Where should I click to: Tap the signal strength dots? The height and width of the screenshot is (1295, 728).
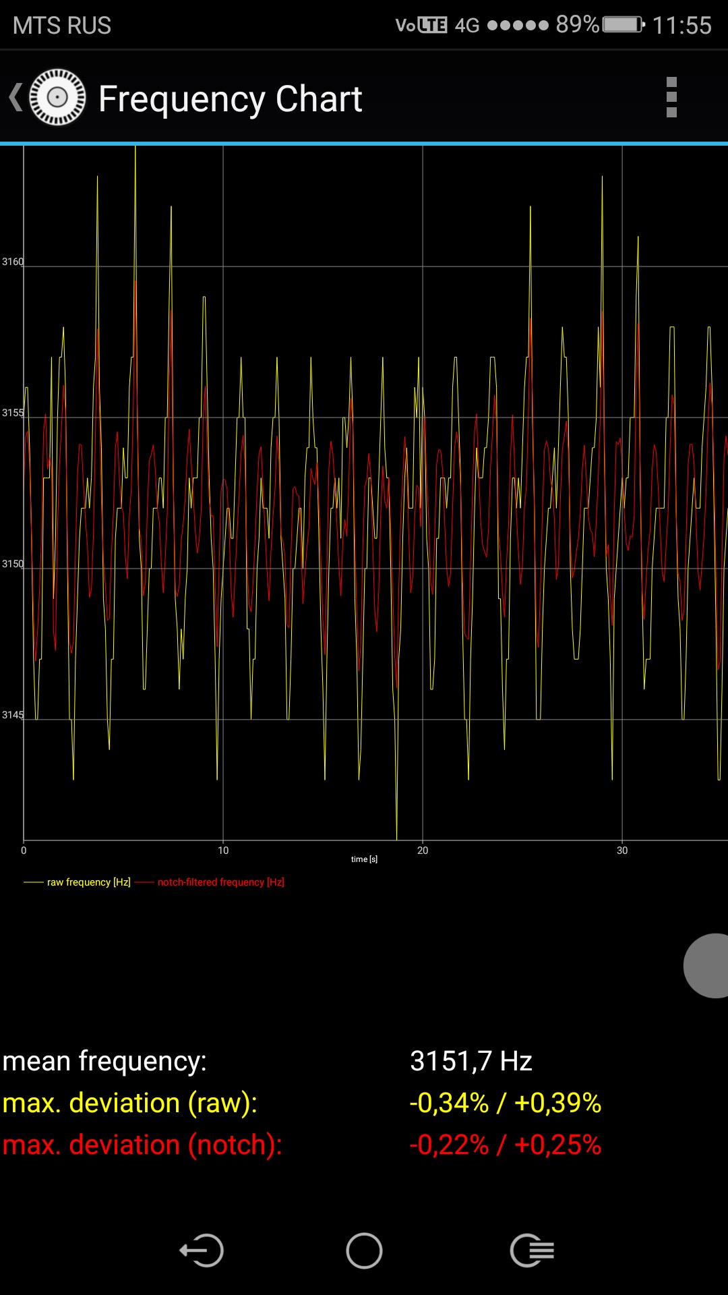click(x=518, y=25)
